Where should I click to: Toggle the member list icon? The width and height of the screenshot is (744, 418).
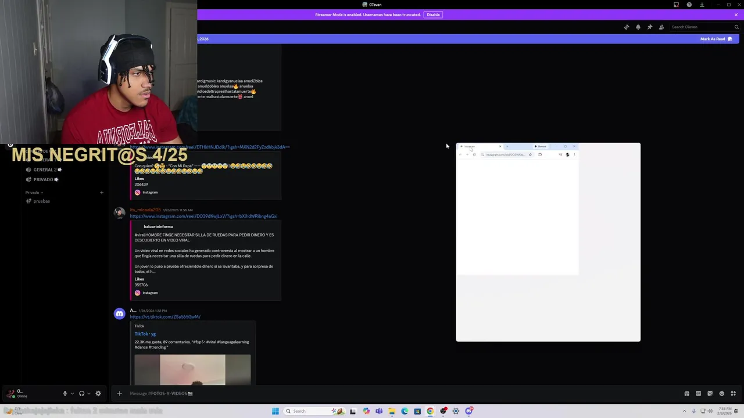coord(661,27)
